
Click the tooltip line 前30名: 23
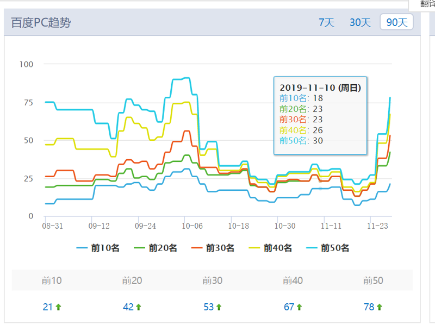click(x=301, y=119)
